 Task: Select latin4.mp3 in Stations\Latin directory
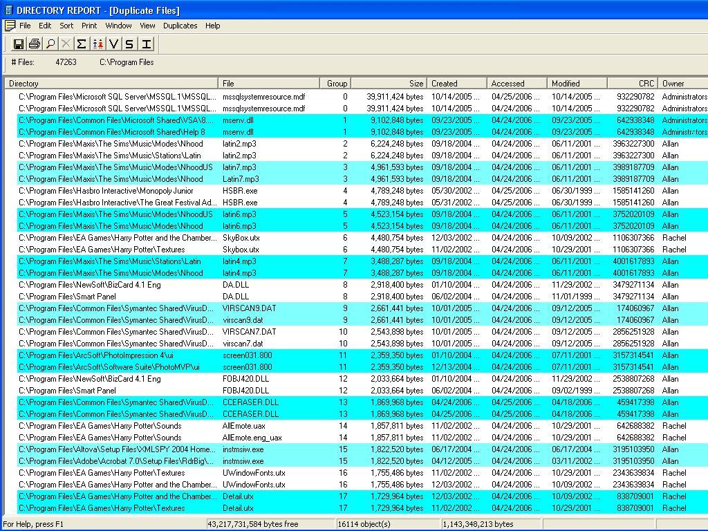[362, 261]
